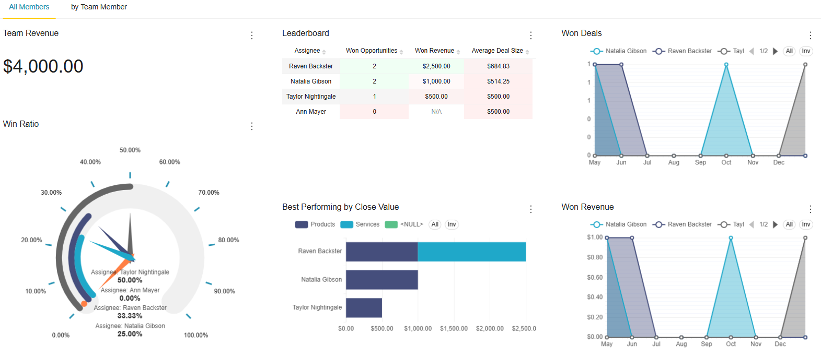The image size is (821, 357).
Task: Switch to by Team Member tab
Action: pos(99,7)
